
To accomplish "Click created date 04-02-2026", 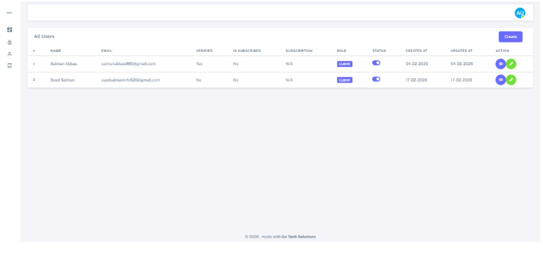I will coord(416,64).
